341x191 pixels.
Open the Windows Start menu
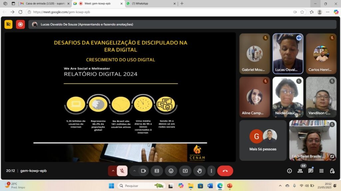click(111, 186)
